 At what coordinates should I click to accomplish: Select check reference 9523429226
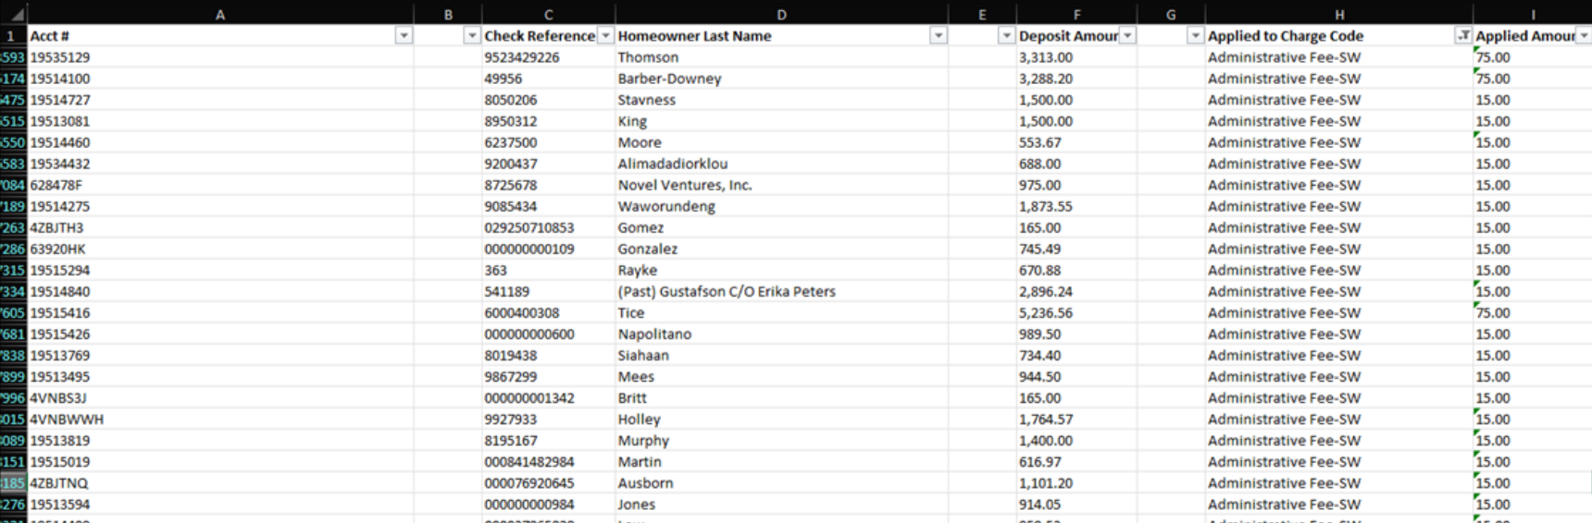(548, 57)
